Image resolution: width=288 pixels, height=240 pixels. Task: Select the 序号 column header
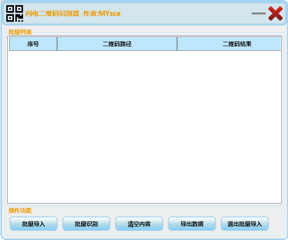click(33, 44)
